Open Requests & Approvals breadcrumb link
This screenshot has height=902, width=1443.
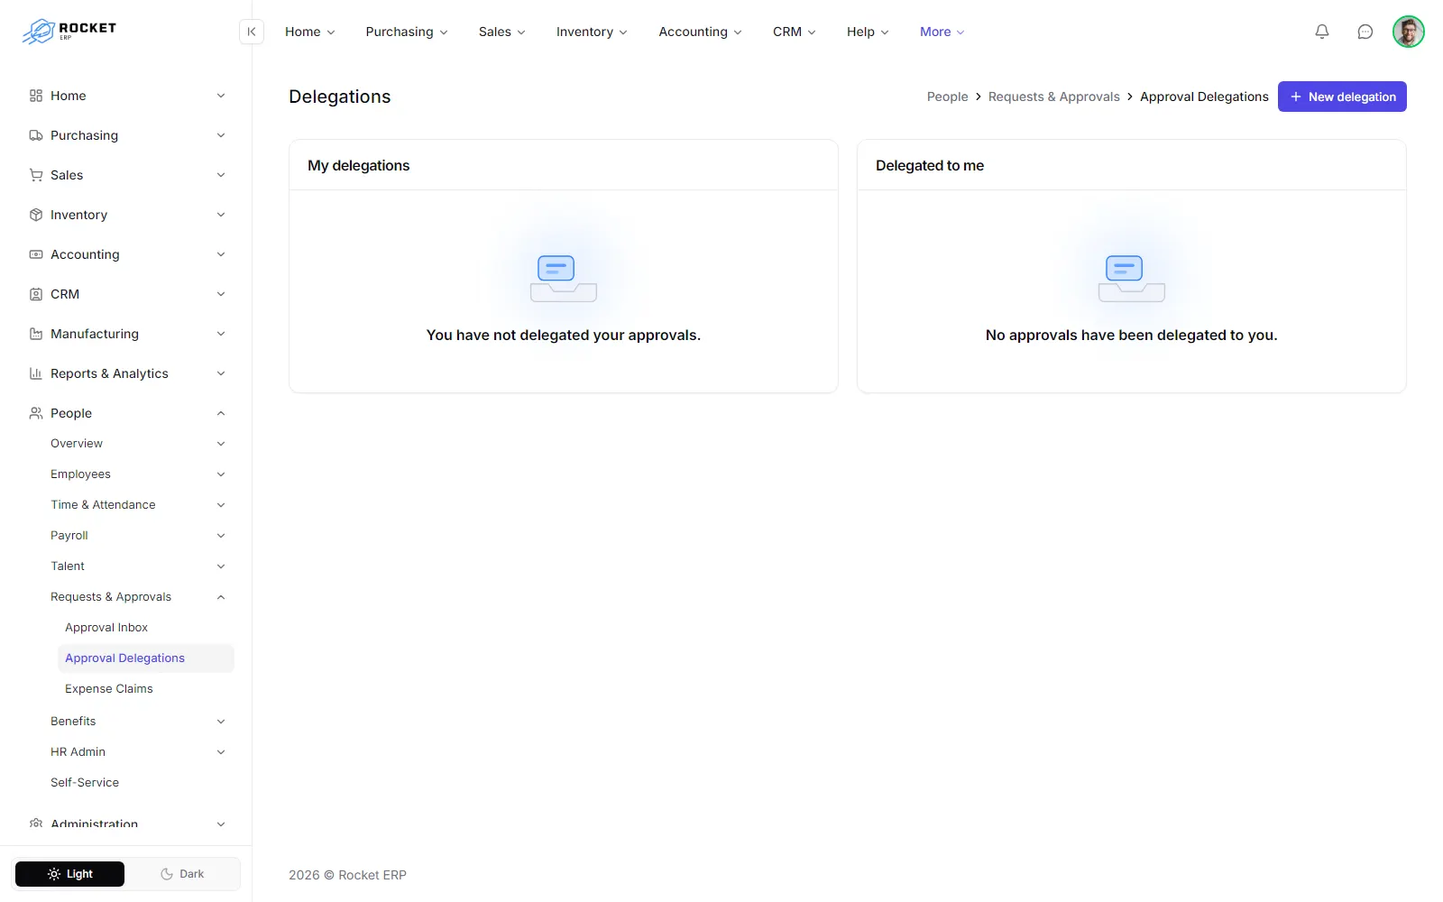tap(1053, 97)
